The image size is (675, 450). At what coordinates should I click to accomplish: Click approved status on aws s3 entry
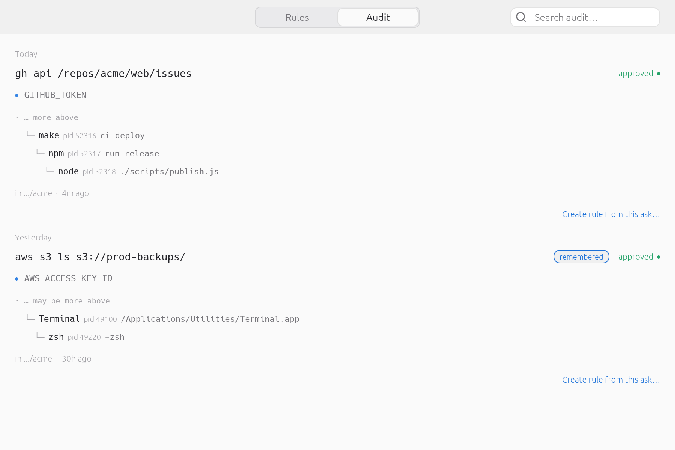click(x=639, y=257)
